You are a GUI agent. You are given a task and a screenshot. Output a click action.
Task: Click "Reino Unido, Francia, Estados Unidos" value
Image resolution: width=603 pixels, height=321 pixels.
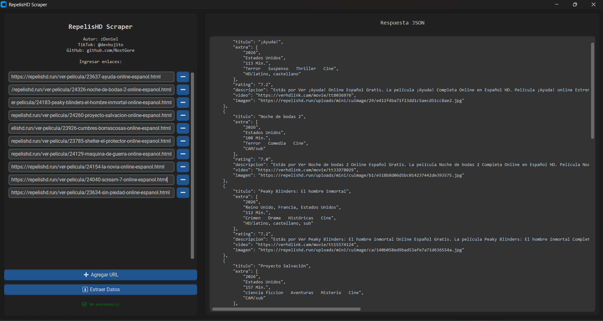tap(292, 207)
